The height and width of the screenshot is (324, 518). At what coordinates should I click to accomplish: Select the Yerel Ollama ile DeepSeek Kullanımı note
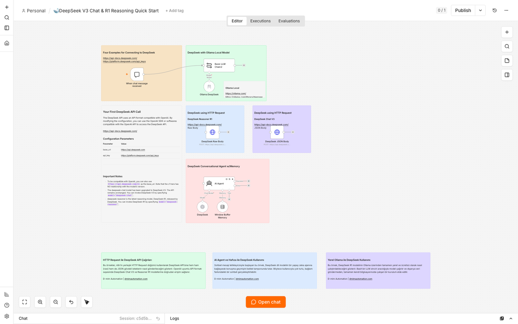378,270
